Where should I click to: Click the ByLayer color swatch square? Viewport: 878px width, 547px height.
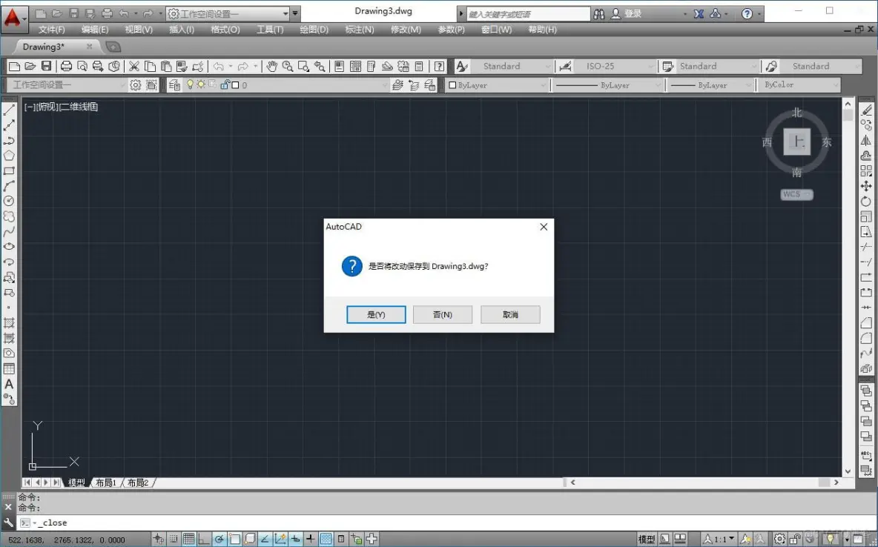(x=452, y=85)
